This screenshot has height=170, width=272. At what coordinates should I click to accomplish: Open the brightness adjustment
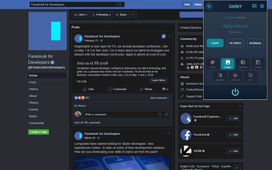243,64
